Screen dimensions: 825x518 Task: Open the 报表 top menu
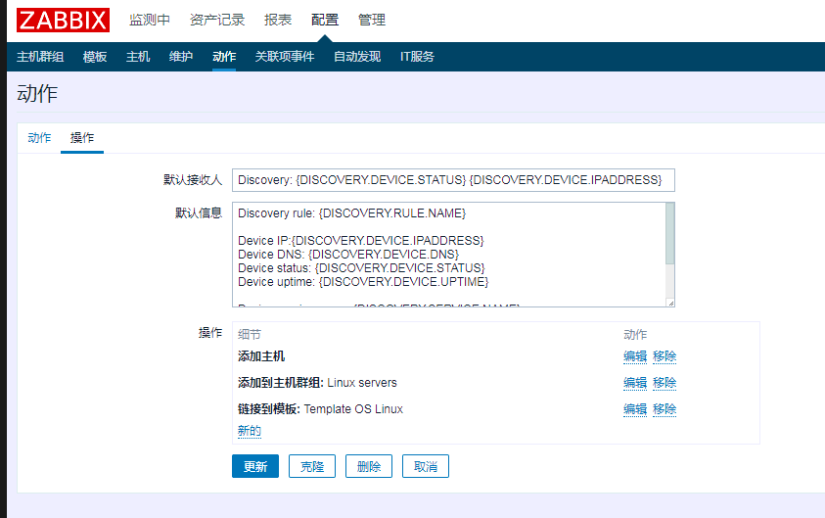pos(278,20)
